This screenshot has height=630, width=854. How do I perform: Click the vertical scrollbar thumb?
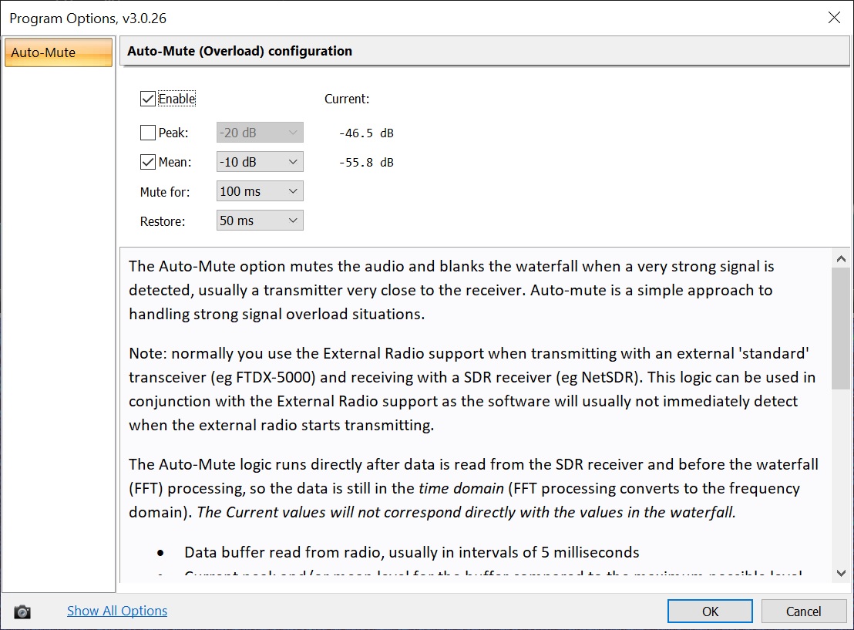841,328
